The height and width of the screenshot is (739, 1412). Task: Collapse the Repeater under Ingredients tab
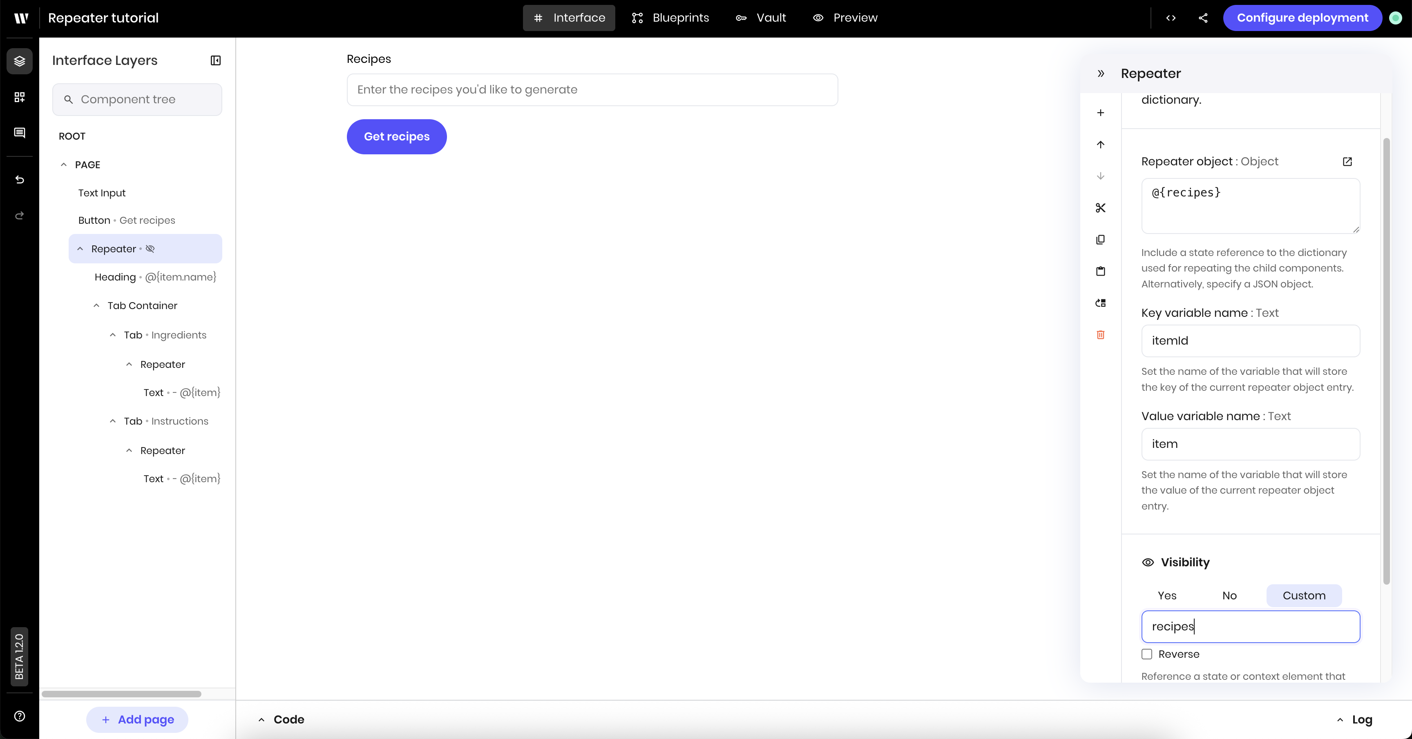click(130, 364)
